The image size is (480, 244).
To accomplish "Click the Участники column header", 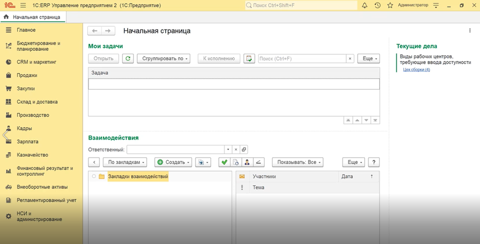I will point(294,176).
